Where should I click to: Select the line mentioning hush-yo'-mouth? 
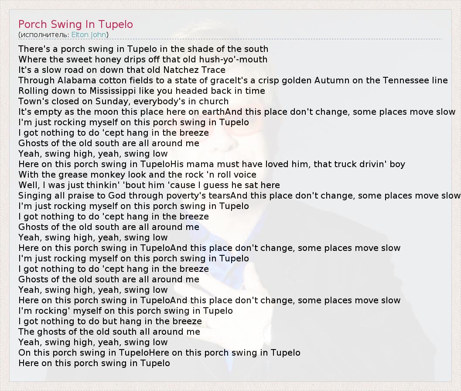143,59
